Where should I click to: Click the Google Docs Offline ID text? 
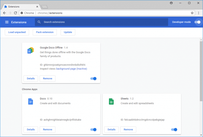(x=63, y=65)
